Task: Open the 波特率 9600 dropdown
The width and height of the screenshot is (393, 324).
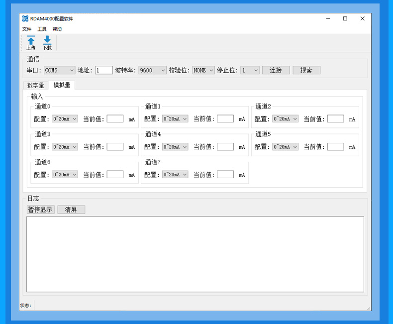Action: pyautogui.click(x=152, y=70)
